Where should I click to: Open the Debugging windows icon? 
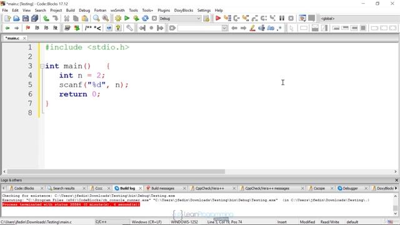pyautogui.click(x=302, y=18)
